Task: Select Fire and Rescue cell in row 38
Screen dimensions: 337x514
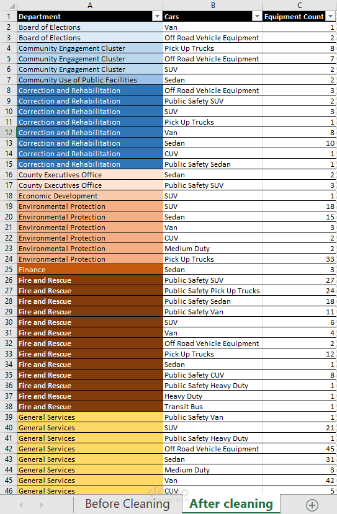Action: click(90, 407)
